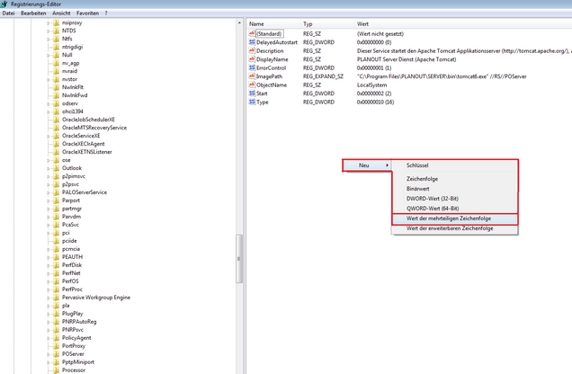The width and height of the screenshot is (572, 374).
Task: Click the PALOServerService folder icon
Action: [56, 192]
